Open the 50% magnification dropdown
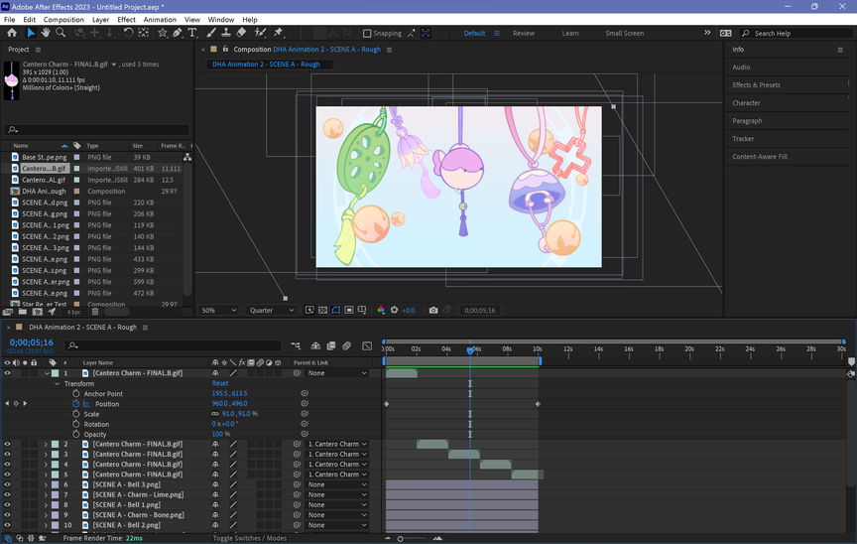Screen dimensions: 857x544 pos(218,310)
